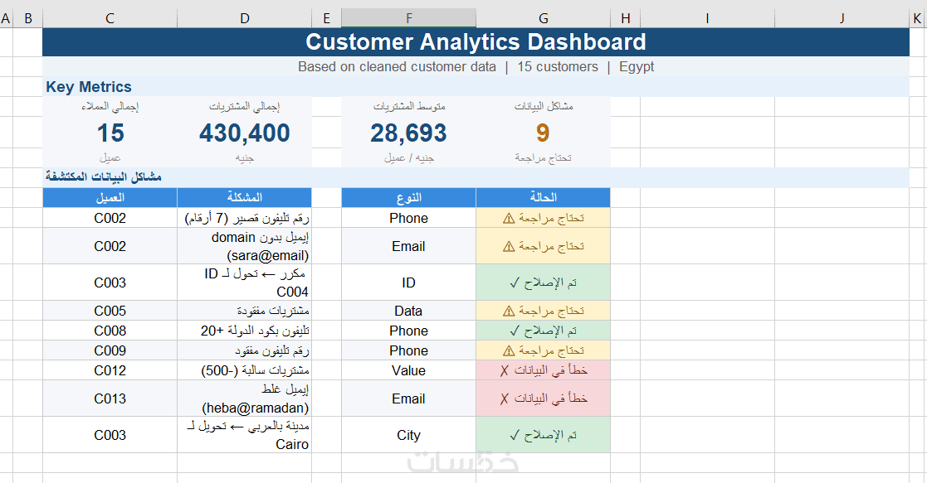Image resolution: width=927 pixels, height=483 pixels.
Task: Select column D header
Action: pyautogui.click(x=244, y=18)
